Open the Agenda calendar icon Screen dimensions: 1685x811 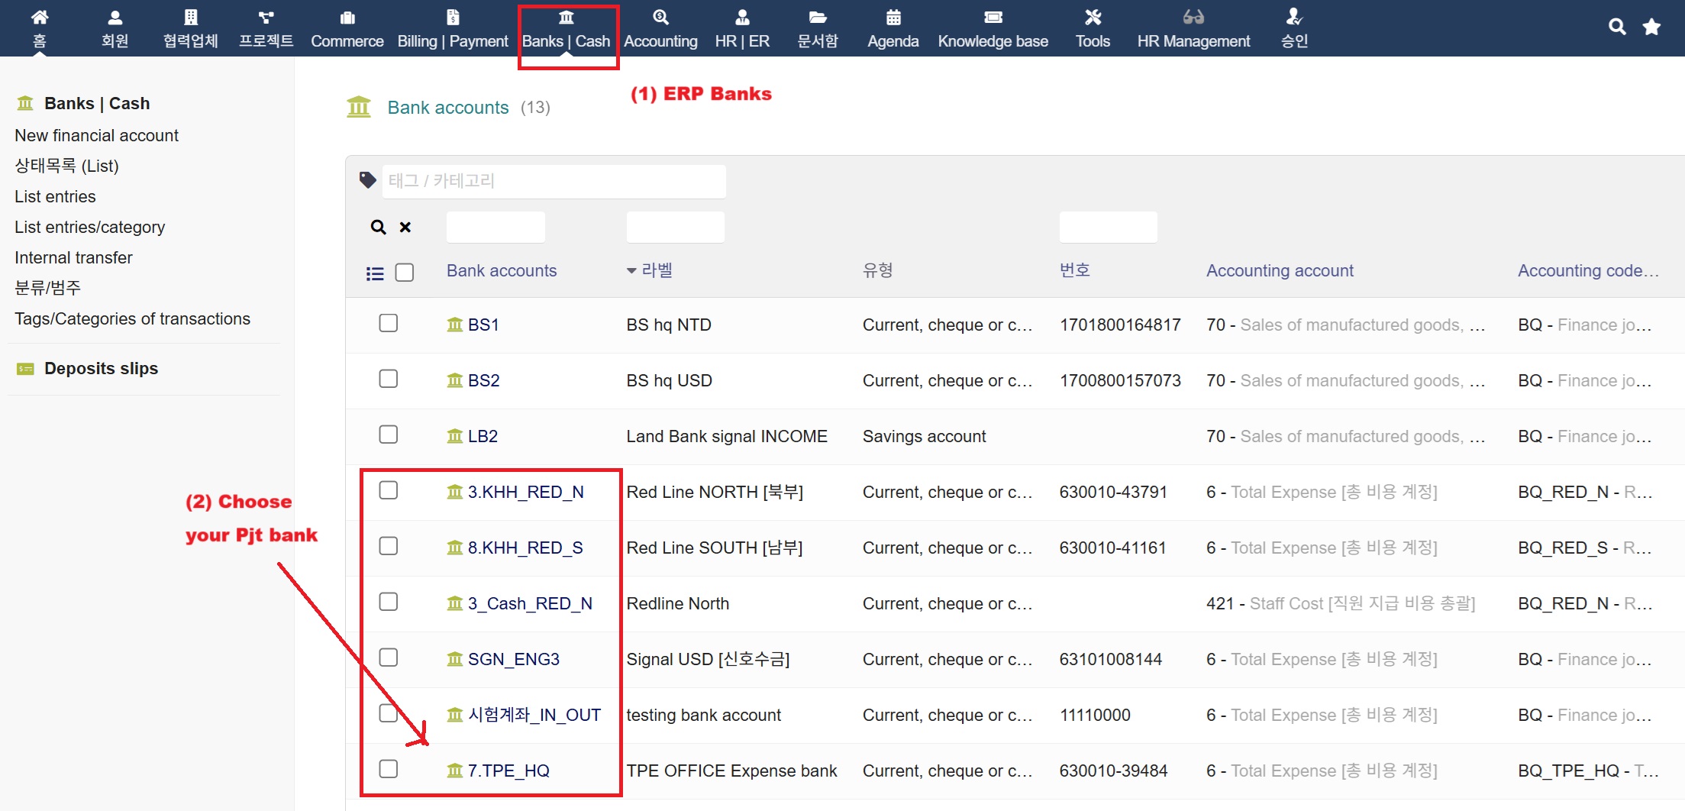click(x=893, y=18)
